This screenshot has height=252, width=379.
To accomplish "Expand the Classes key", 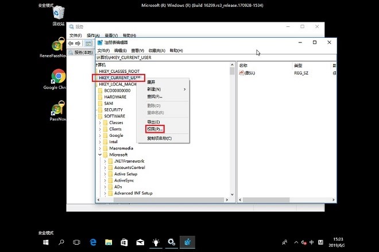I will point(100,123).
